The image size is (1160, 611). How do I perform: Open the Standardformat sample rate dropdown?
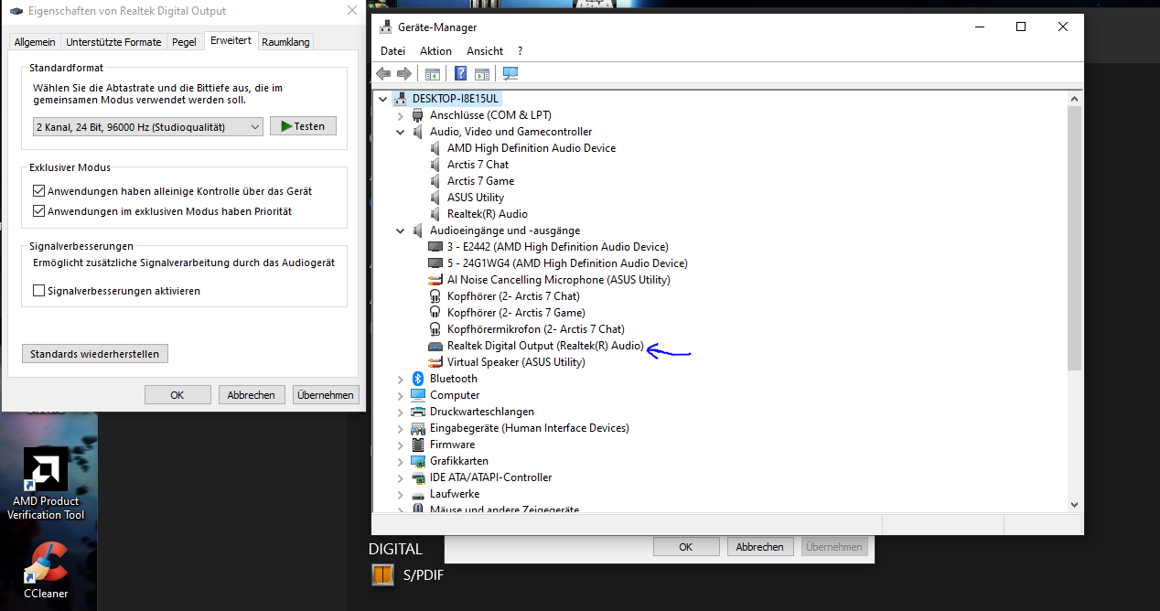tap(147, 126)
